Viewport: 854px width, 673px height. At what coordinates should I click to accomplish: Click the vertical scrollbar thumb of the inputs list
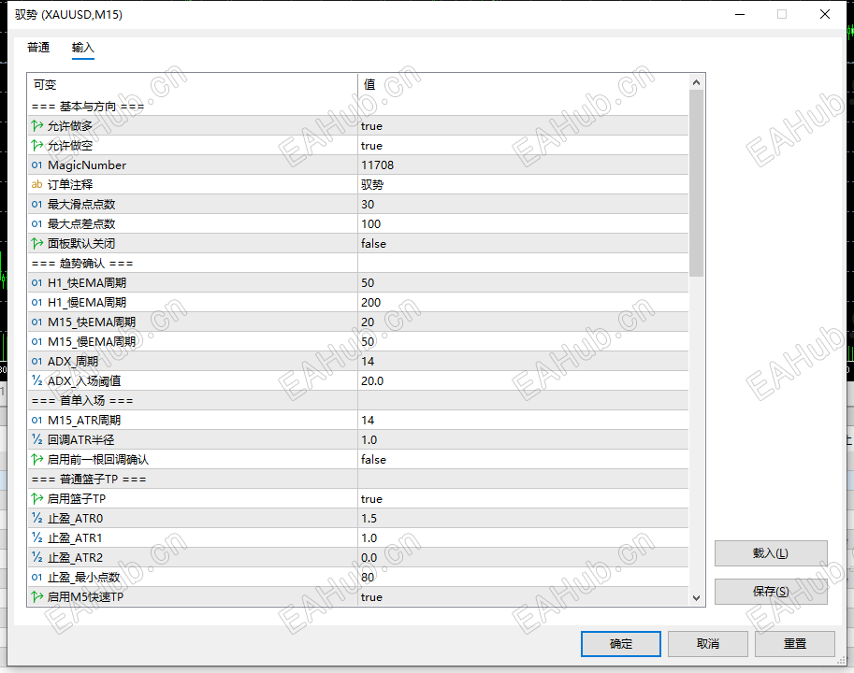pos(696,183)
